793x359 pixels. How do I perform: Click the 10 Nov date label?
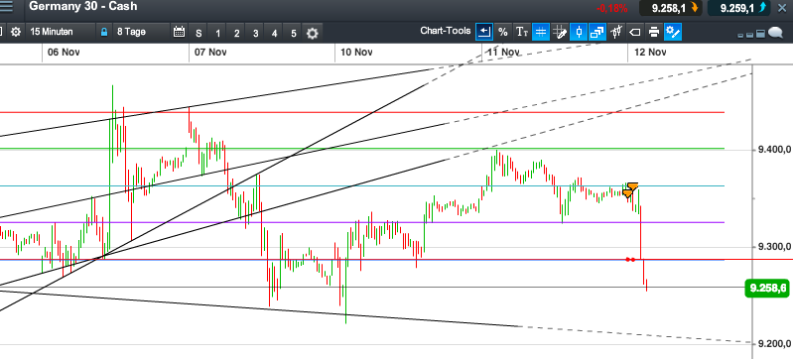tap(356, 53)
